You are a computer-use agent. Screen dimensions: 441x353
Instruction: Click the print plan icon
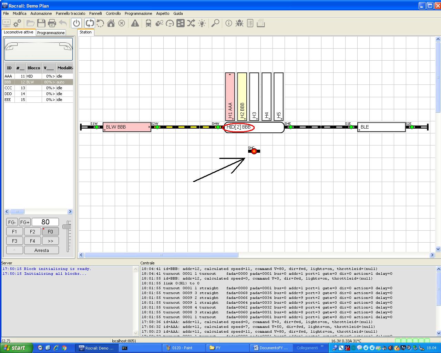pos(52,23)
